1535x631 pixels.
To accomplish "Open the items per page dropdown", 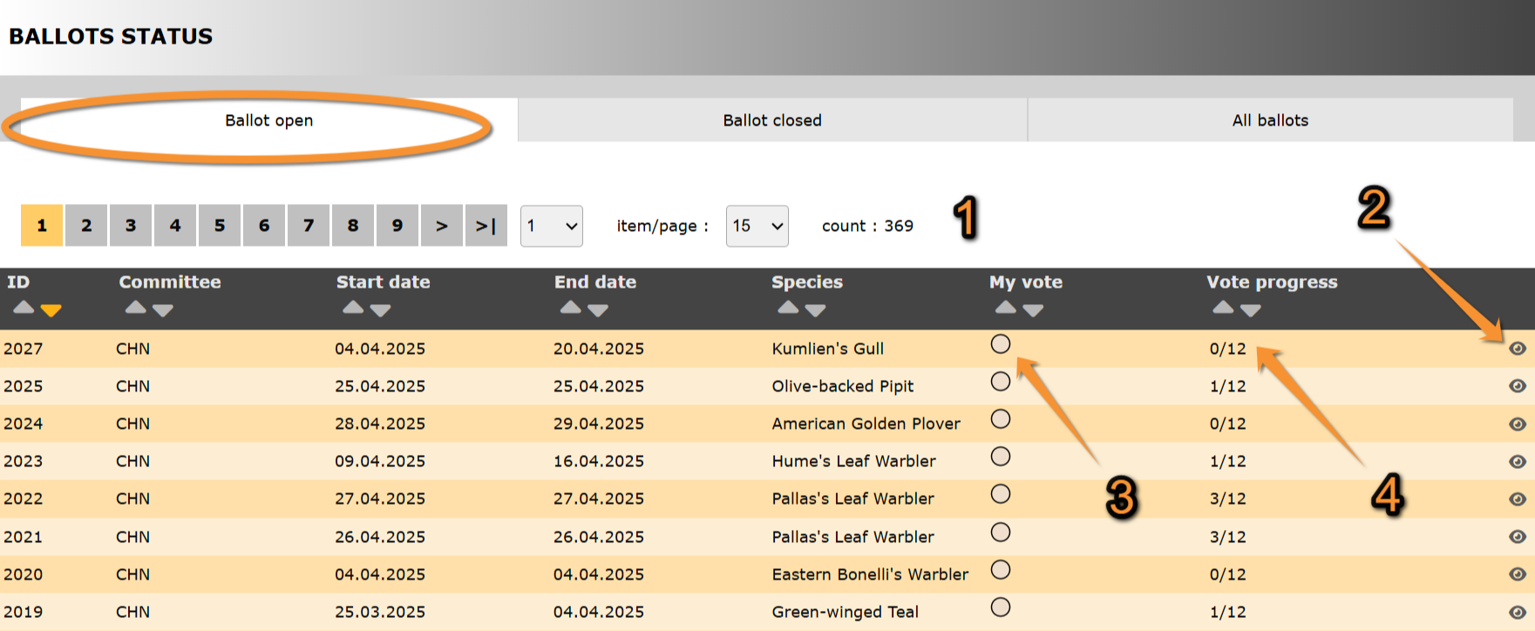I will tap(757, 227).
